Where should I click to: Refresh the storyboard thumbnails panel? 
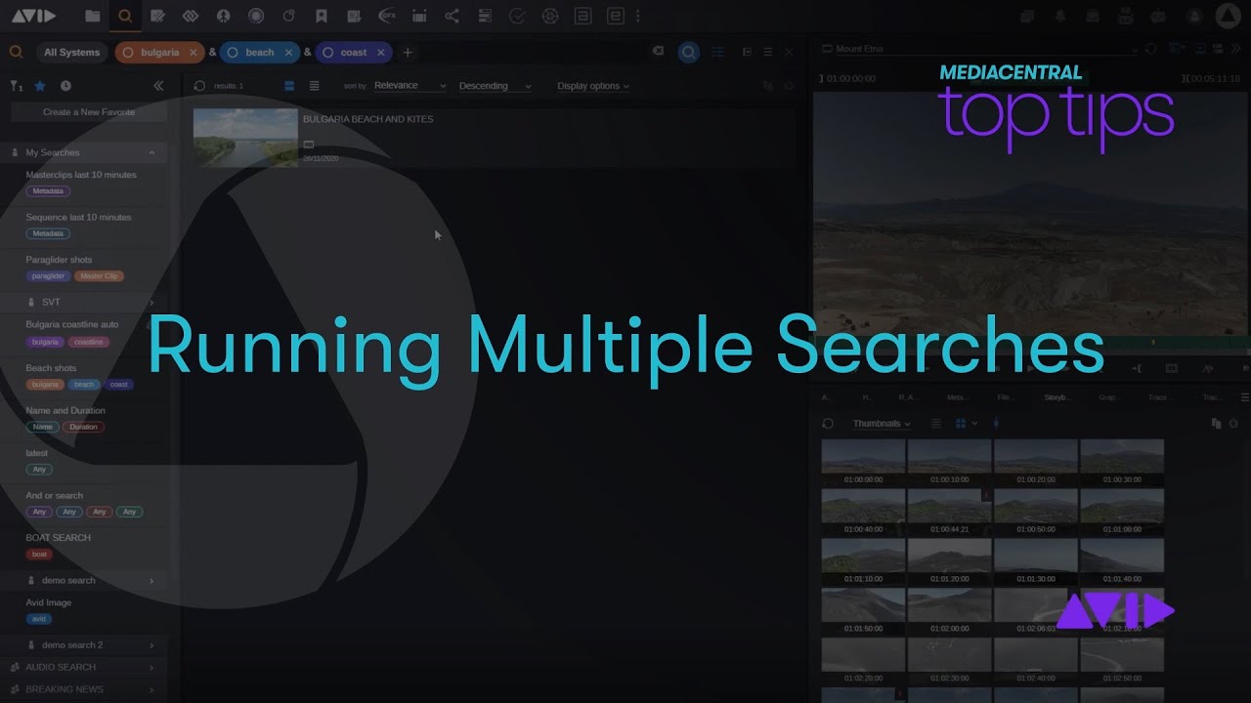(x=828, y=424)
